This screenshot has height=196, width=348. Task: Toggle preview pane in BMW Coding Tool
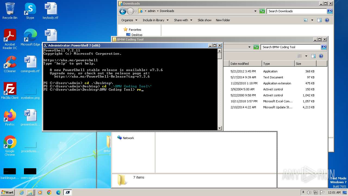313,56
